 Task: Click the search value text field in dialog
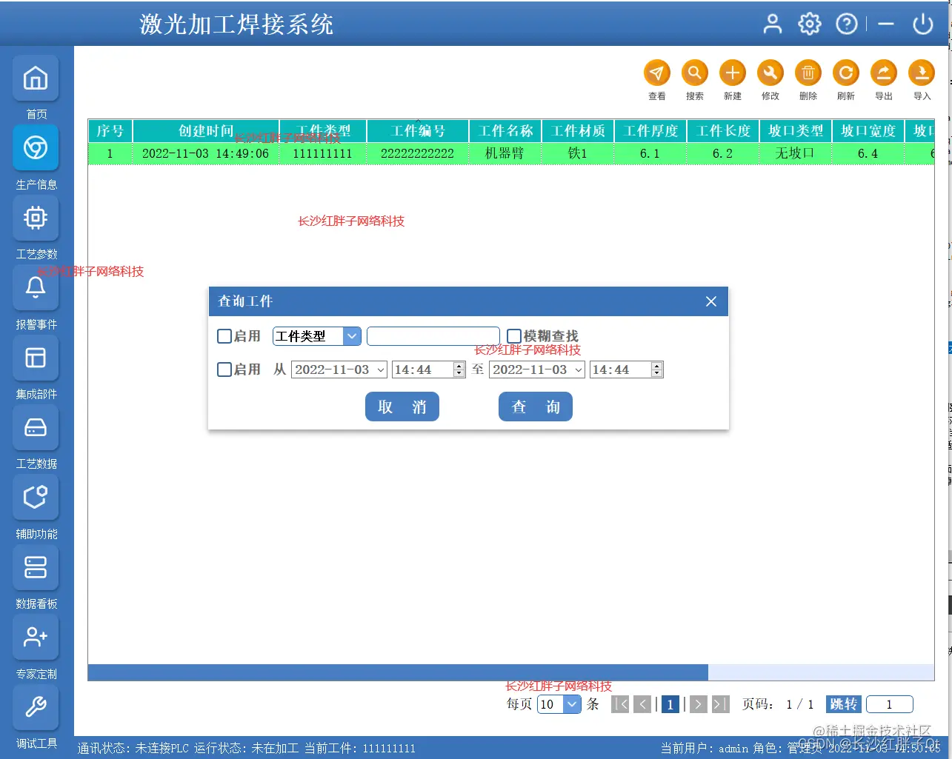(x=433, y=336)
